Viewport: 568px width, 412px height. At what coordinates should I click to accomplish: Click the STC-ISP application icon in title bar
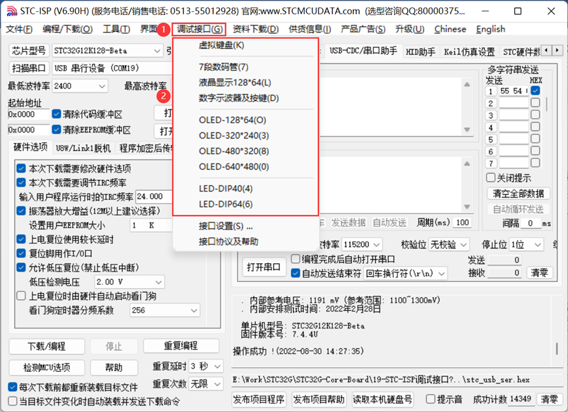tap(12, 11)
